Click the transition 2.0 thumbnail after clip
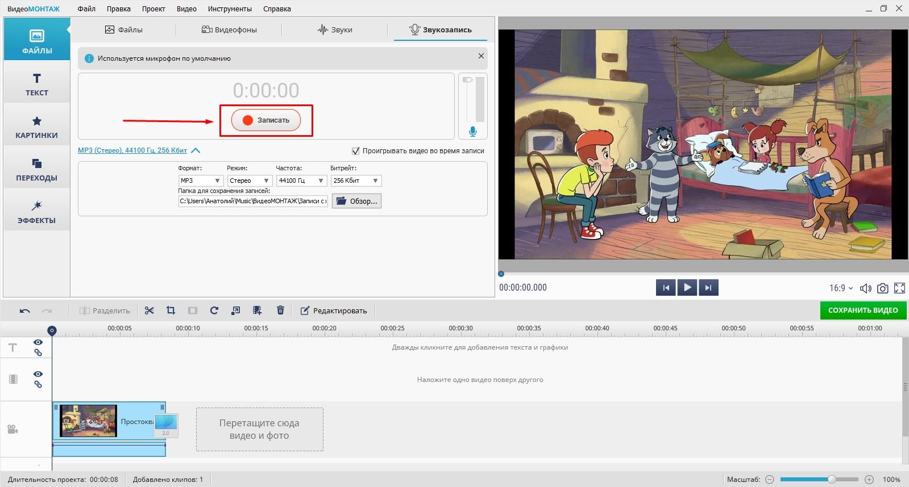Screen dimensions: 909x487 (x=166, y=425)
